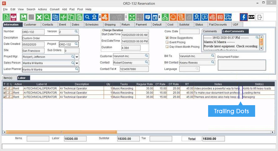278x151 pixels.
Task: Click the Description field containing Custom Order
Action: (x=50, y=38)
